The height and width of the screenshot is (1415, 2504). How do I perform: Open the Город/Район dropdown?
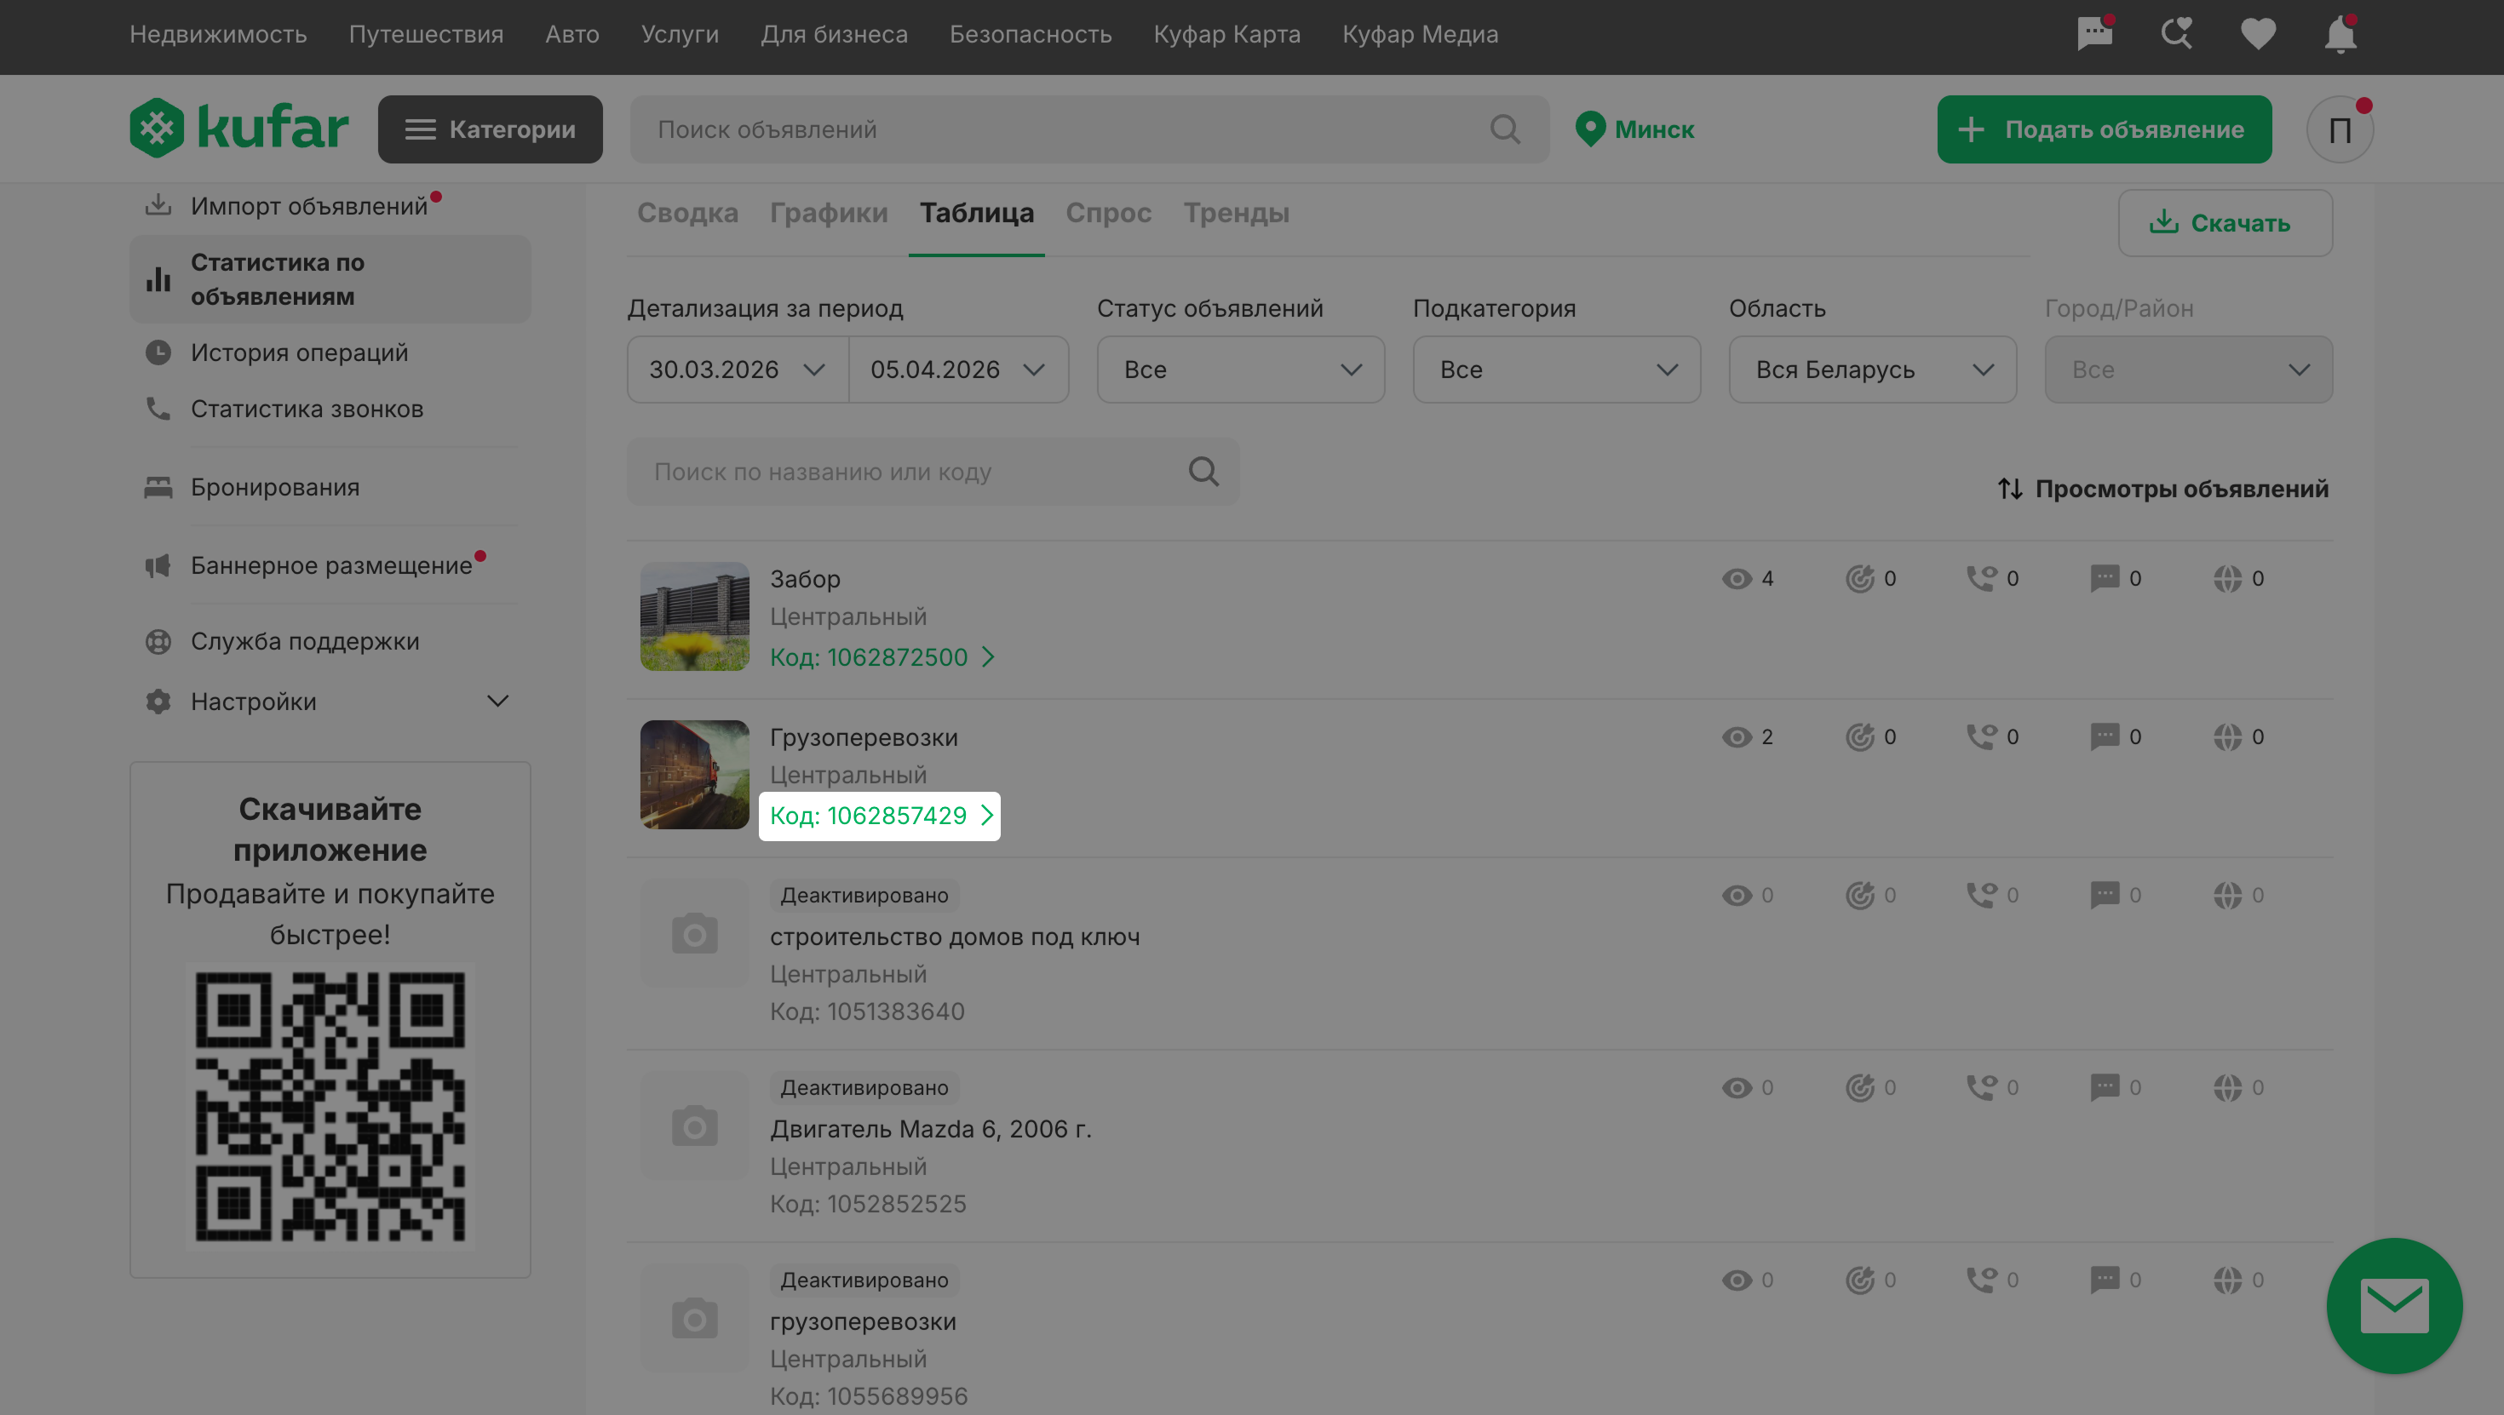click(x=2188, y=370)
